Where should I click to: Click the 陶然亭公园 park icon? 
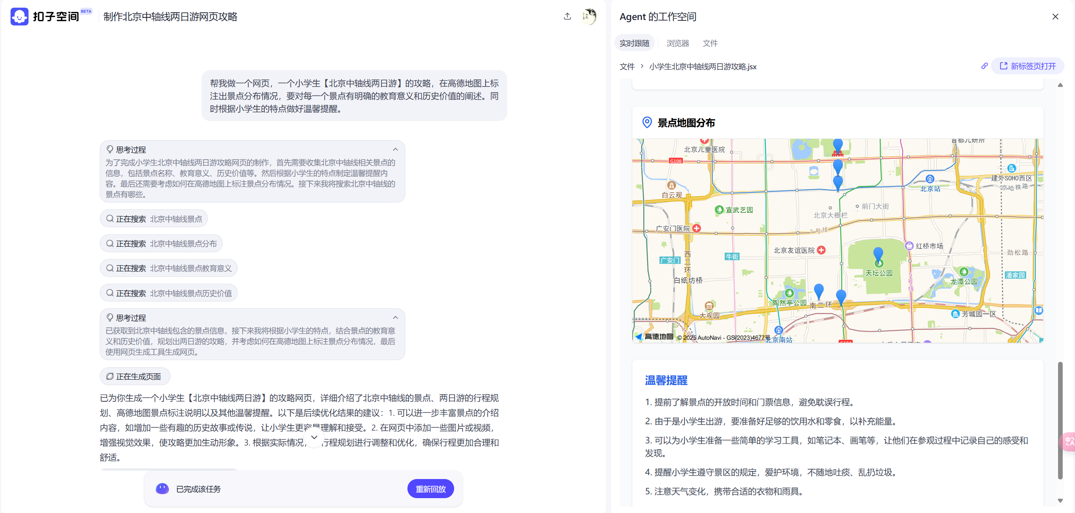[x=789, y=293]
